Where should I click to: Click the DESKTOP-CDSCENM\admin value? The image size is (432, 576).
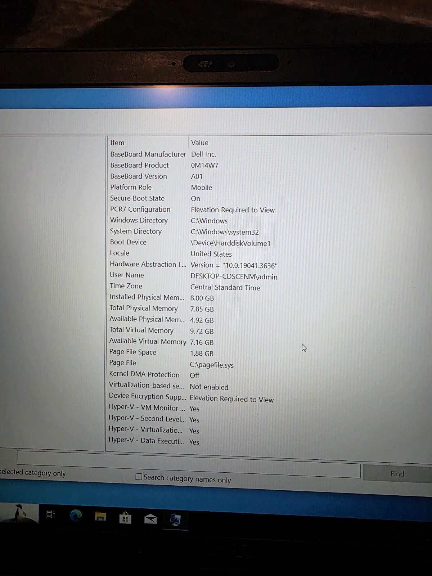click(x=234, y=277)
